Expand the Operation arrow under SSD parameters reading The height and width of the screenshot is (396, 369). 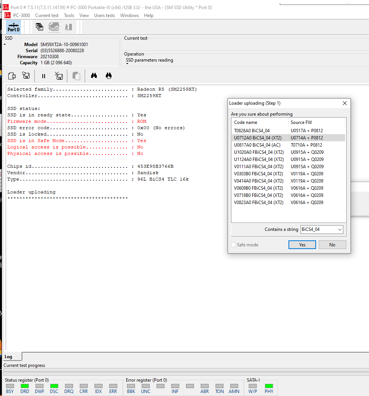click(127, 63)
